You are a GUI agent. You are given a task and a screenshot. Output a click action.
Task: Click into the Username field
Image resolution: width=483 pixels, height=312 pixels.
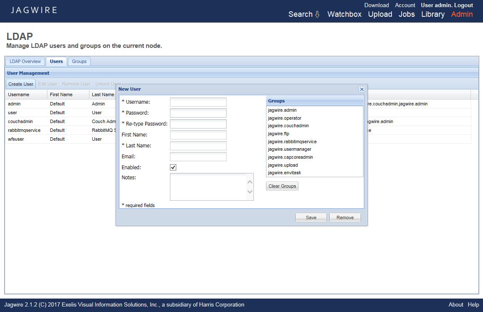tap(198, 102)
